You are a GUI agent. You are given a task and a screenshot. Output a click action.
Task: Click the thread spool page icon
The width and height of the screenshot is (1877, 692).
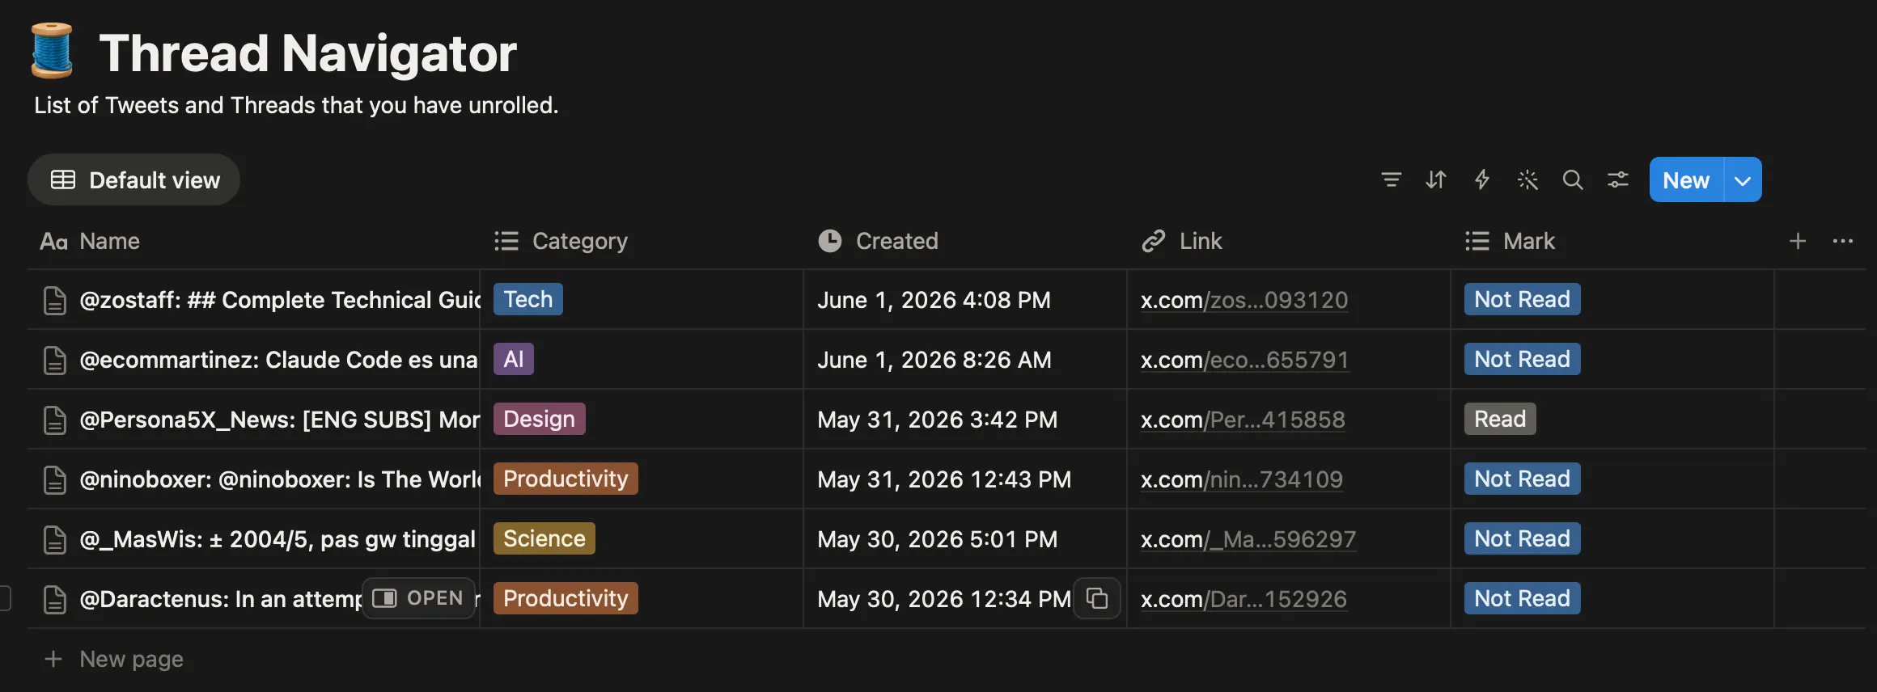(52, 50)
